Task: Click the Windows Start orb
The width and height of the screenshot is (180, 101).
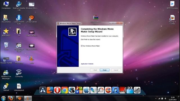Action: pos(3,98)
